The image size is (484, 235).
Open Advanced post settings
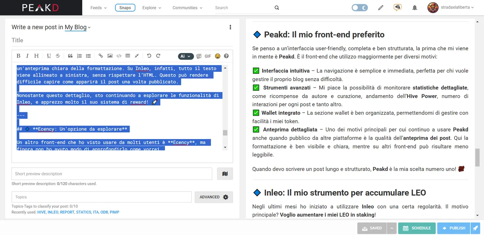(x=214, y=197)
